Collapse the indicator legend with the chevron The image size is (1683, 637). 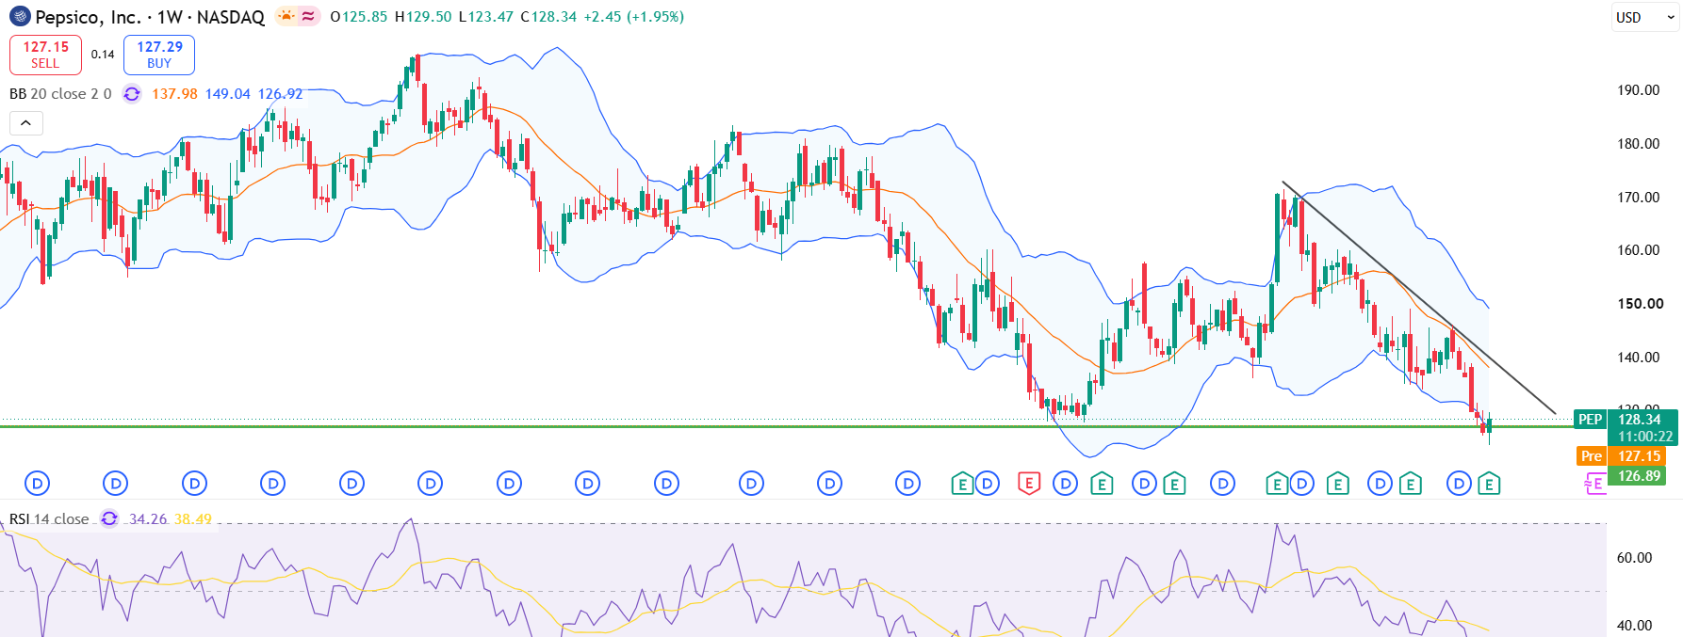tap(25, 123)
